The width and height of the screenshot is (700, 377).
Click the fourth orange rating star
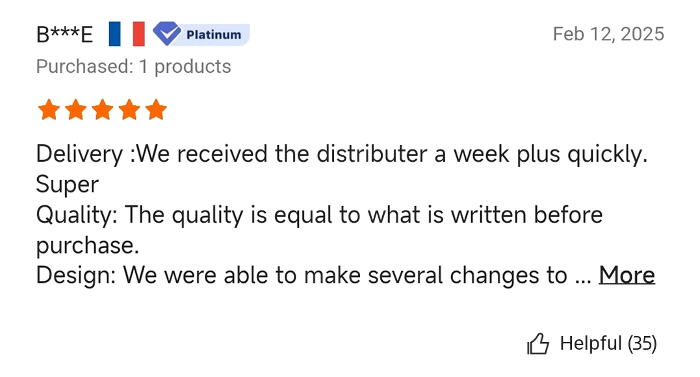point(129,110)
